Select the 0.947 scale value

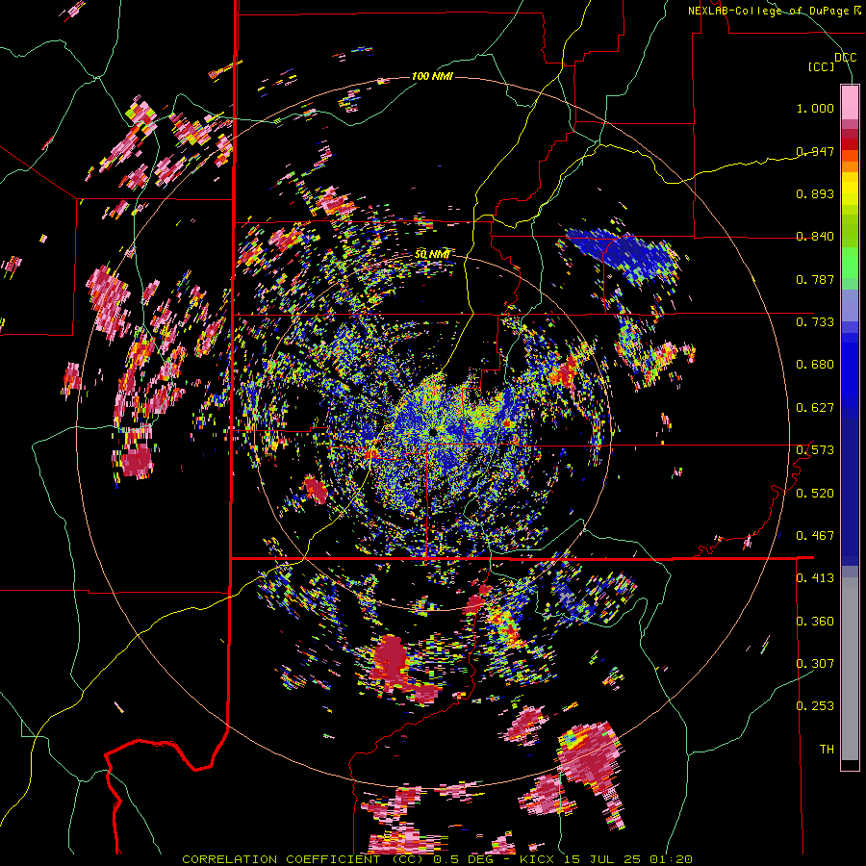pos(815,151)
